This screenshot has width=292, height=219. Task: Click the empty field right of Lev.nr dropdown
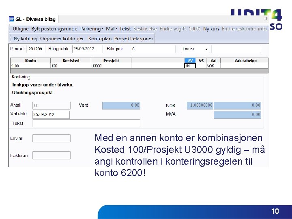(236, 49)
